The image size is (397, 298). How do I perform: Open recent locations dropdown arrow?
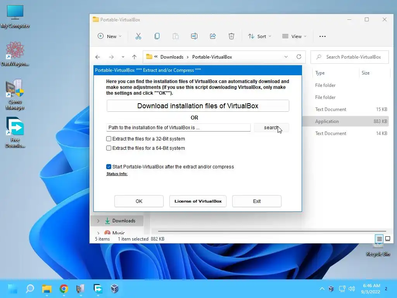(123, 57)
